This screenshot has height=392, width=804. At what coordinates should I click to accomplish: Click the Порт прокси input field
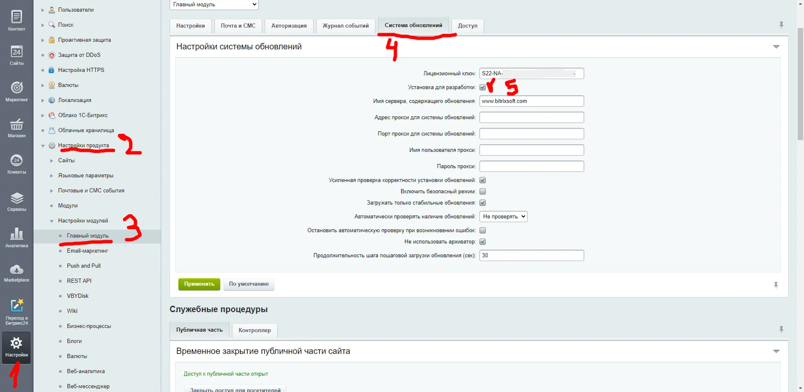point(531,133)
